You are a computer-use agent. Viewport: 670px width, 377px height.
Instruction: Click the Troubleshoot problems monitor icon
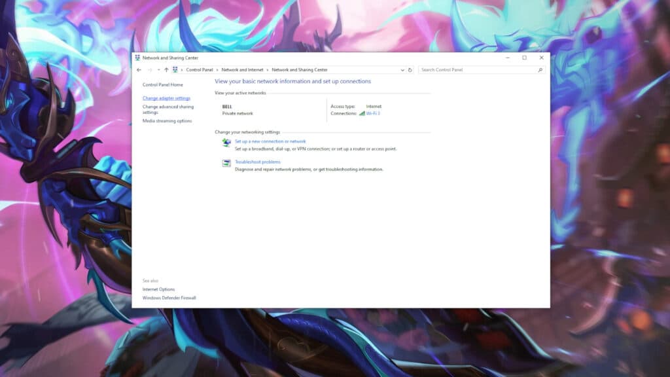226,162
